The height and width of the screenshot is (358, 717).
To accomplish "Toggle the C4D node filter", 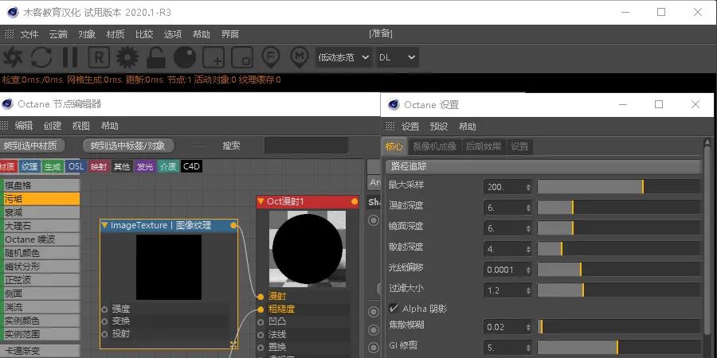I will point(191,166).
